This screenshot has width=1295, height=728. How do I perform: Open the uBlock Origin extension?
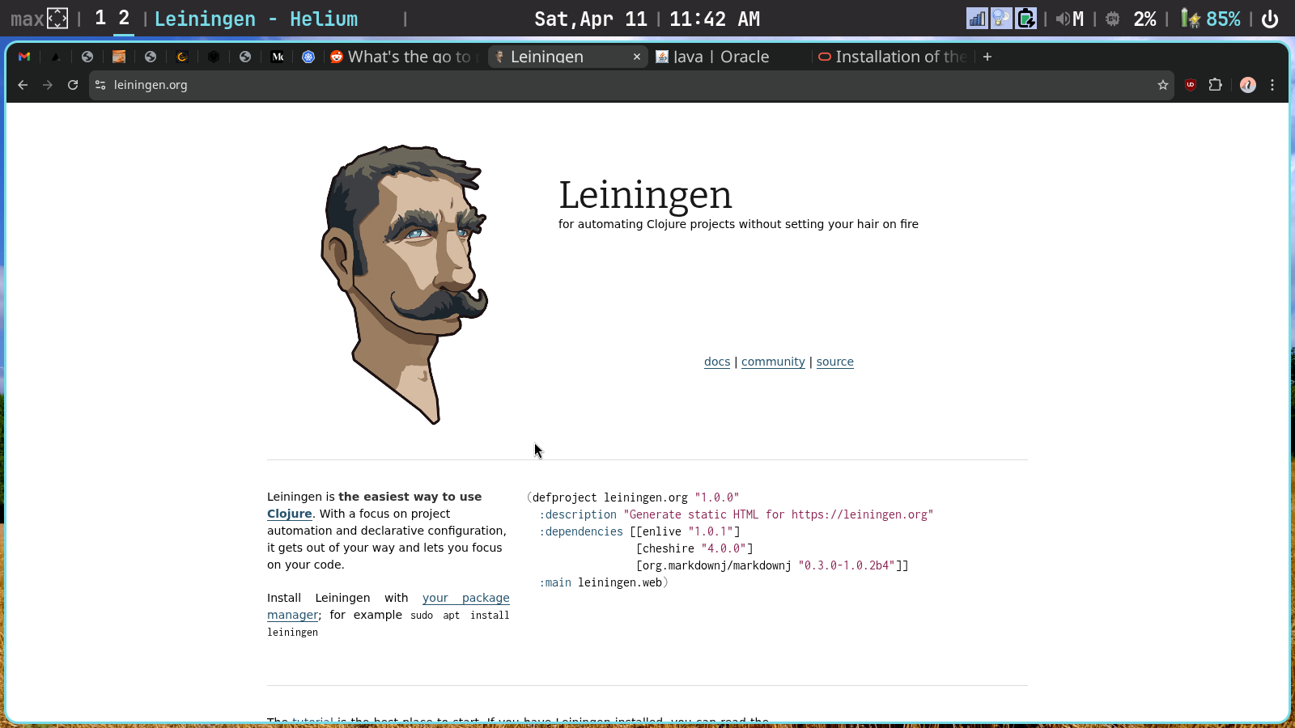pyautogui.click(x=1191, y=85)
